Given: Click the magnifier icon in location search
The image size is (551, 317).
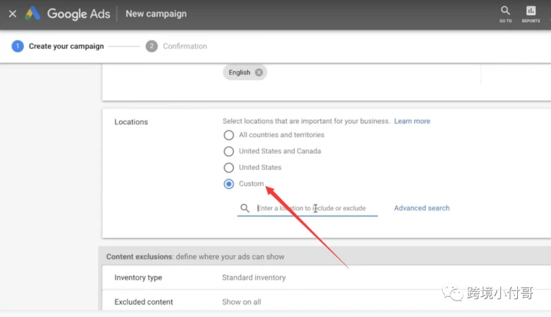Looking at the screenshot, I should [245, 208].
